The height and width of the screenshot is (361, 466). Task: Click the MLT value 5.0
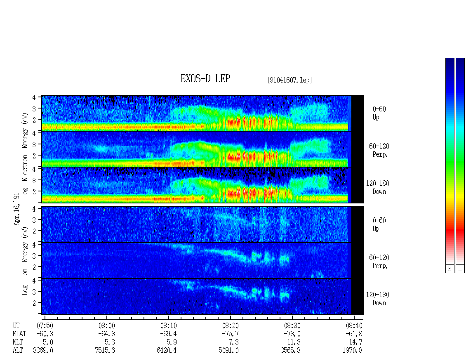point(48,342)
